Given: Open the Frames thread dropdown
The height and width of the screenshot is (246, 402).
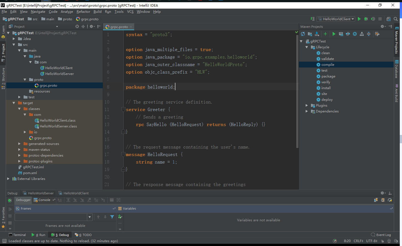Looking at the screenshot, I should tap(90, 217).
